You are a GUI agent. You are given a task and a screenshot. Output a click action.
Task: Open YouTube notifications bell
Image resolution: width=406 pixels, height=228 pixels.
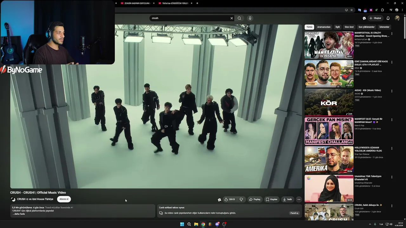[x=388, y=18]
